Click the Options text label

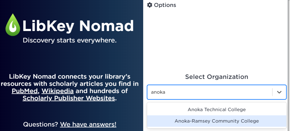pos(165,5)
